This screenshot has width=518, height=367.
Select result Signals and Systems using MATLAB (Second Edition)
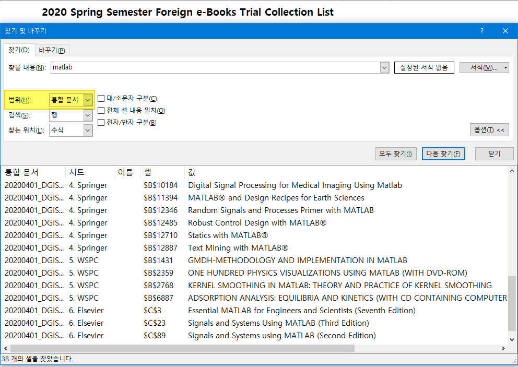[254, 336]
